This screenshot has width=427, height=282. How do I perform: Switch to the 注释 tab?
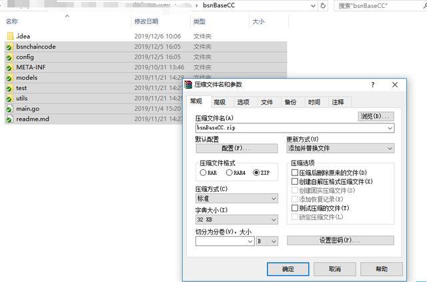(338, 102)
